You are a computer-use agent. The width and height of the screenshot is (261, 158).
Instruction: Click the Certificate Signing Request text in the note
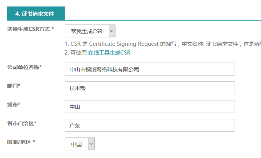point(124,44)
